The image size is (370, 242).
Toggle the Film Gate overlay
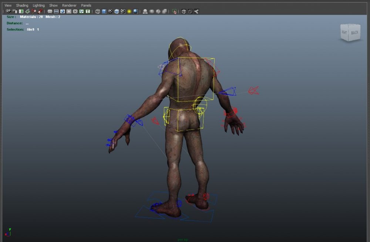[56, 11]
